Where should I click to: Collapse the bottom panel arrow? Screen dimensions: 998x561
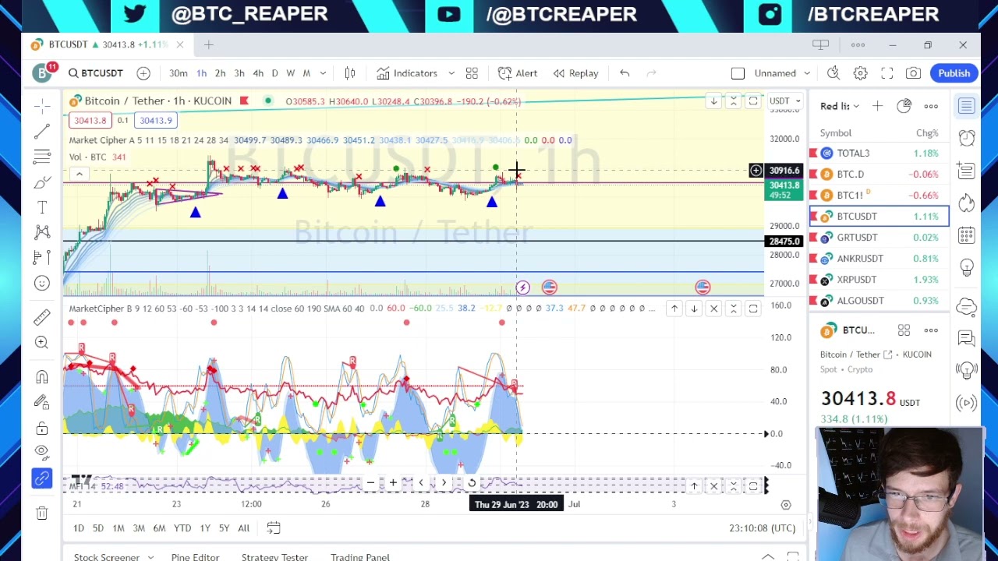[x=768, y=556]
